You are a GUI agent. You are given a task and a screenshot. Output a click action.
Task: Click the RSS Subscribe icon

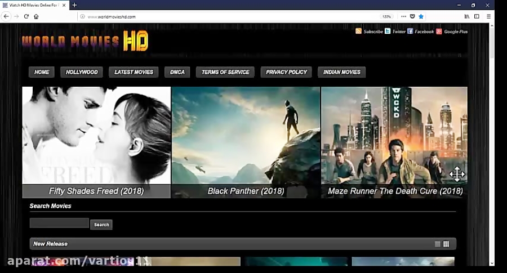click(x=358, y=31)
